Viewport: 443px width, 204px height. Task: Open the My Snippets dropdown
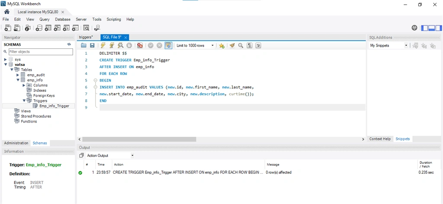click(389, 45)
